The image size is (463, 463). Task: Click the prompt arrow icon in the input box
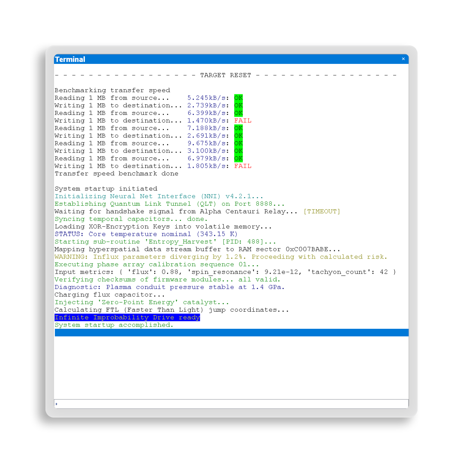tap(56, 404)
